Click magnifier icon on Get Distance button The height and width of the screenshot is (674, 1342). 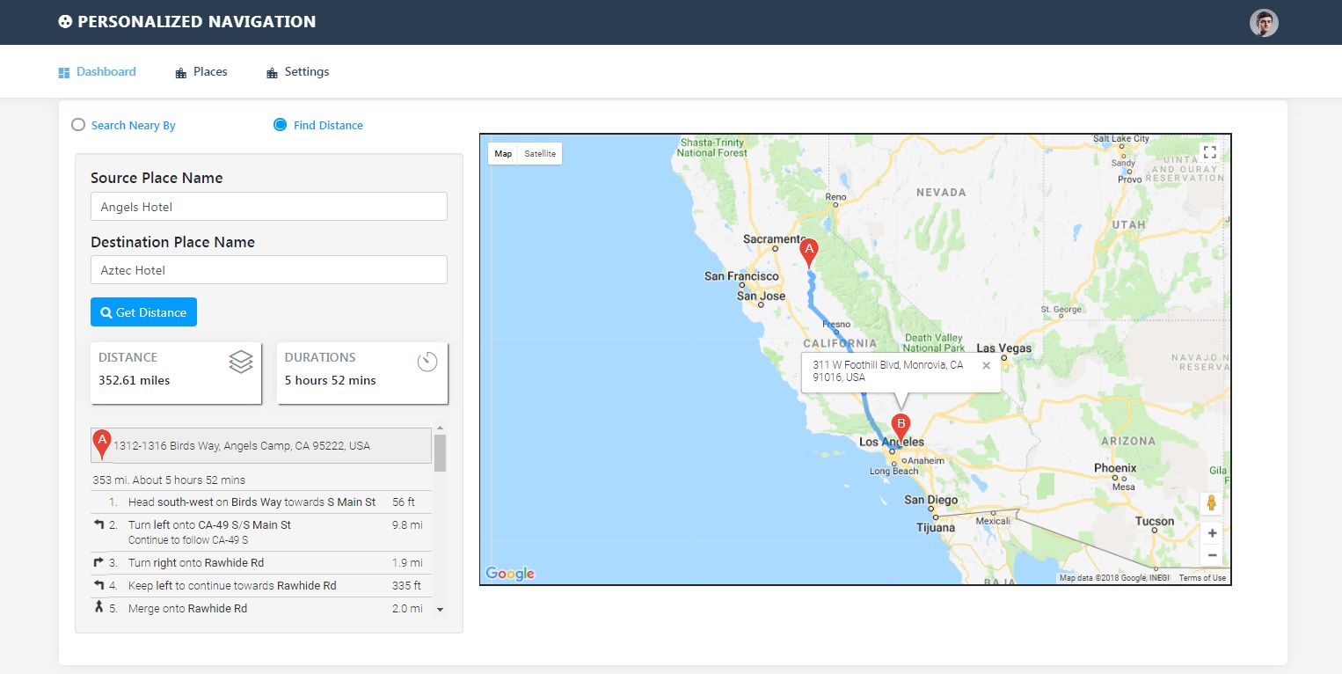pyautogui.click(x=106, y=312)
